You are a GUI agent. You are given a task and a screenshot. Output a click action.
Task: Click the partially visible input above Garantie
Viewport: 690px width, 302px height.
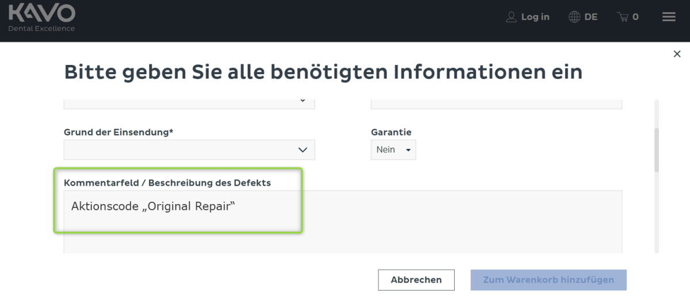[496, 103]
